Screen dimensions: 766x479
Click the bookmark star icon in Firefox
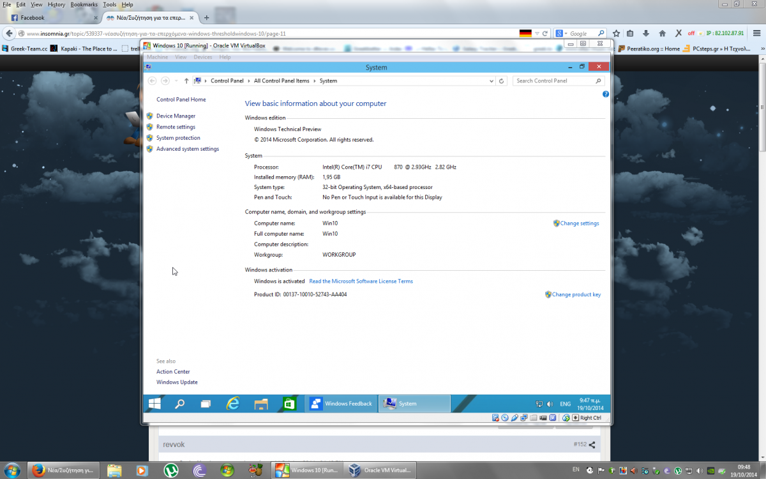tap(616, 33)
